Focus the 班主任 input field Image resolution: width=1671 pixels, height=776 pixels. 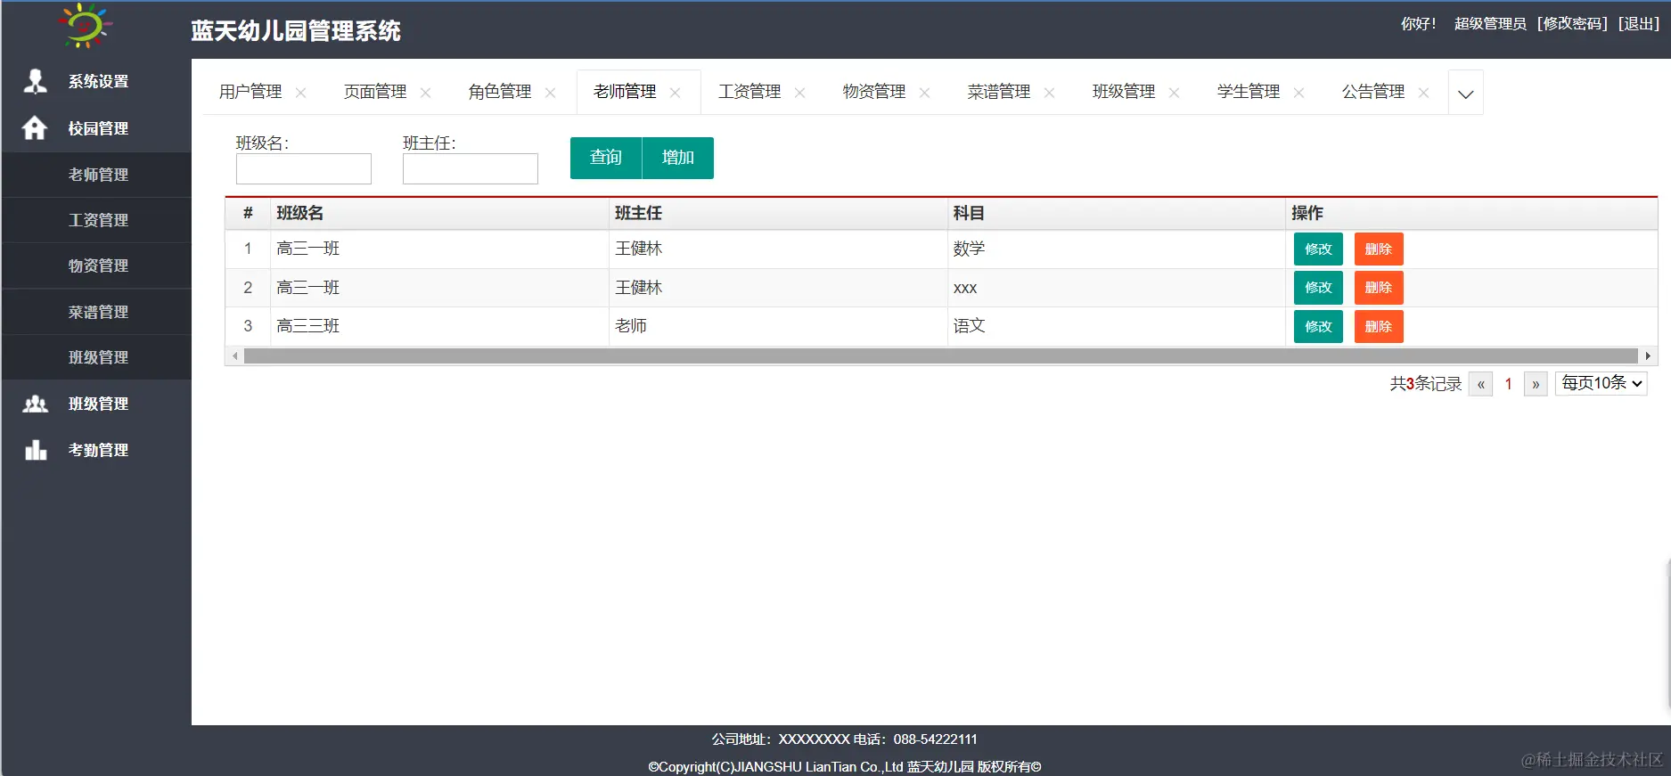[x=471, y=168]
